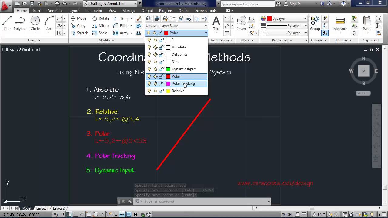Click the Measure tool

340,24
